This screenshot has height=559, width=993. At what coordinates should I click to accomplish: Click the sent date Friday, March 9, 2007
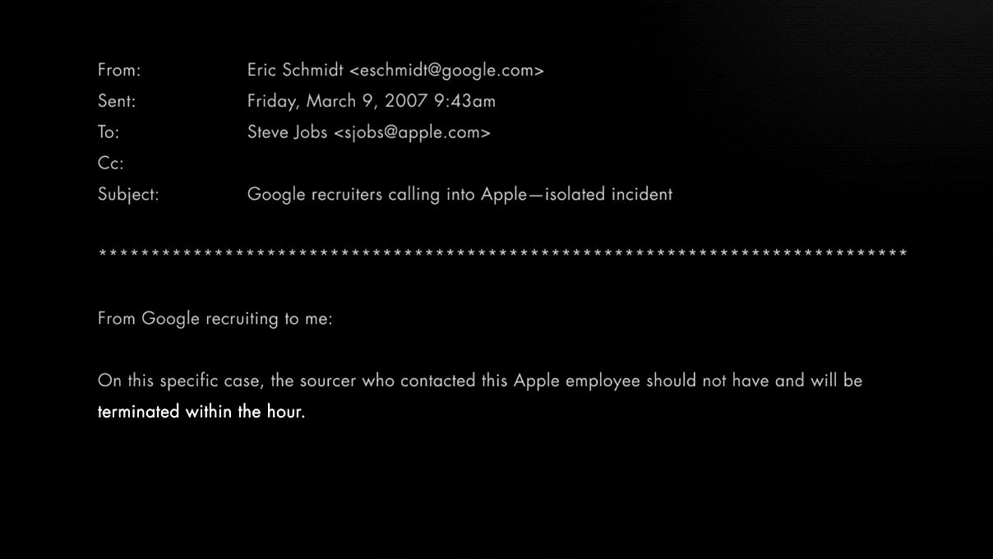[x=337, y=102]
